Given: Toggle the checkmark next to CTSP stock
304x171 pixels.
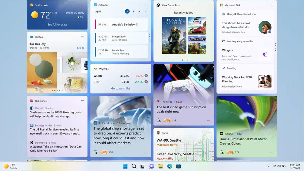Looking at the screenshot, I should 146,82.
